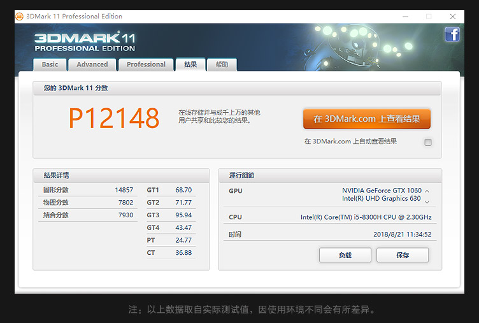Click the PT value 24.77
The image size is (479, 323).
point(183,240)
